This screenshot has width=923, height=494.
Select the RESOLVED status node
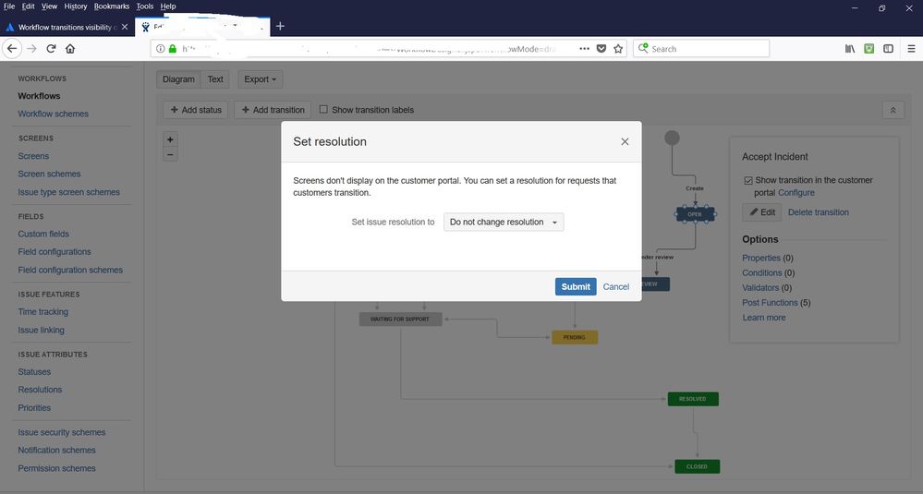pyautogui.click(x=693, y=399)
